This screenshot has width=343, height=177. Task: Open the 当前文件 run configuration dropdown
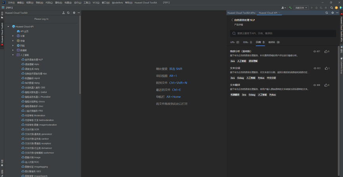tap(301, 8)
